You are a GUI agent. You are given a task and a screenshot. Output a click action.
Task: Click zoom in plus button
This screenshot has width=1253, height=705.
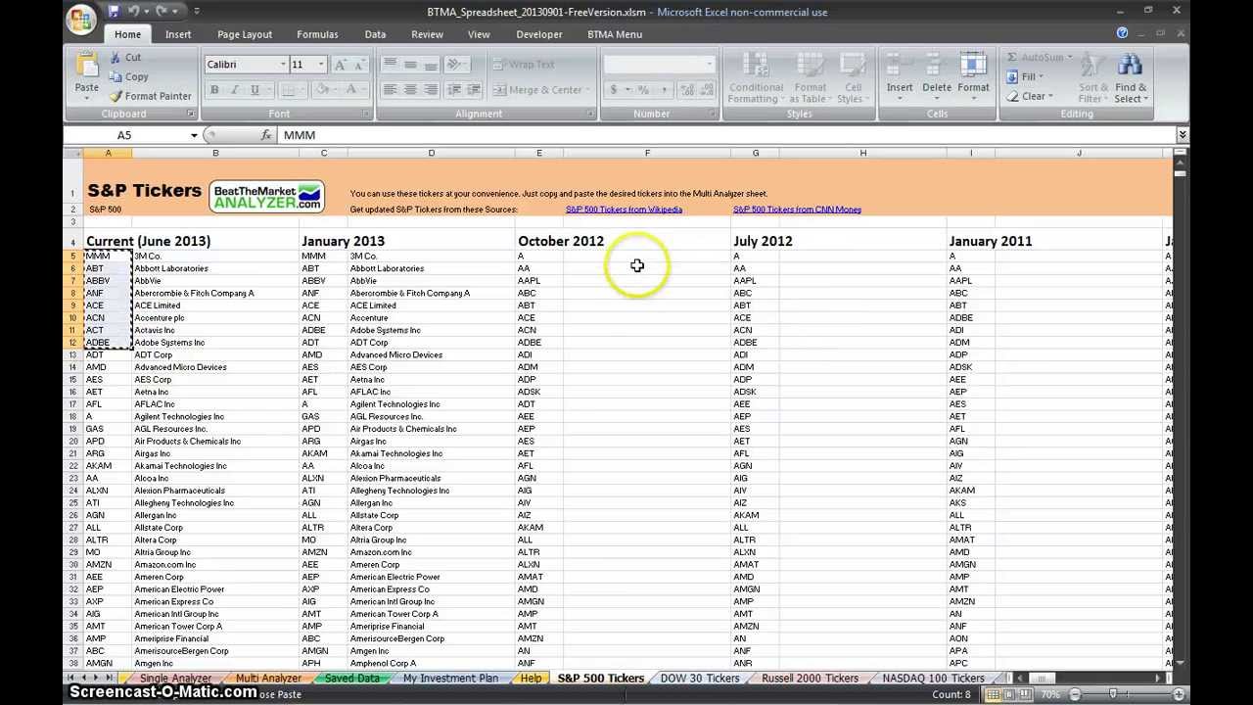[x=1179, y=694]
